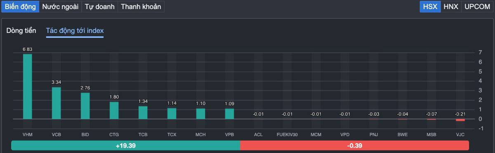Click the FUEKIV30 ticker label
Screen dimensions: 495x153
click(x=287, y=134)
